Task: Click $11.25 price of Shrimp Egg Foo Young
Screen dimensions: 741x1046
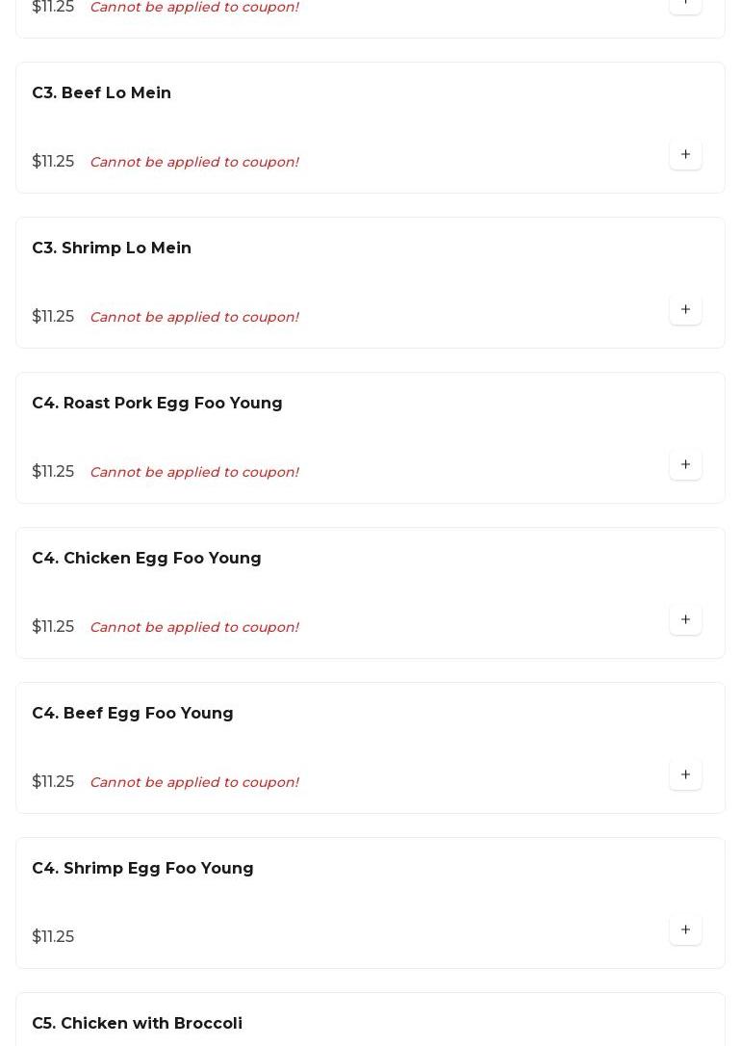Action: point(53,937)
